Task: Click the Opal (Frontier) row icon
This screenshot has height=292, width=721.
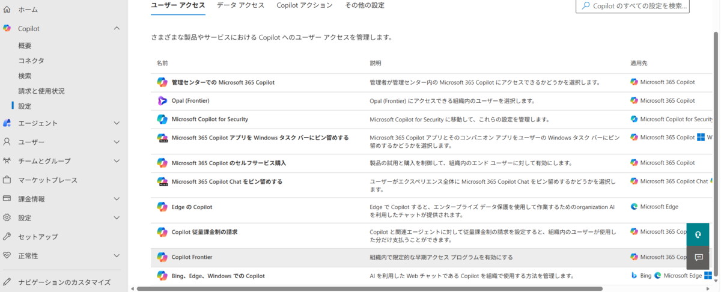Action: (162, 101)
